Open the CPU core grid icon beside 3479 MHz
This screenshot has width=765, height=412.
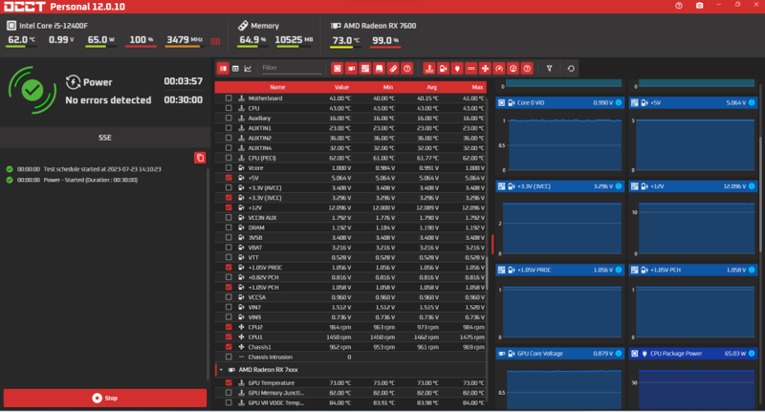[x=216, y=41]
